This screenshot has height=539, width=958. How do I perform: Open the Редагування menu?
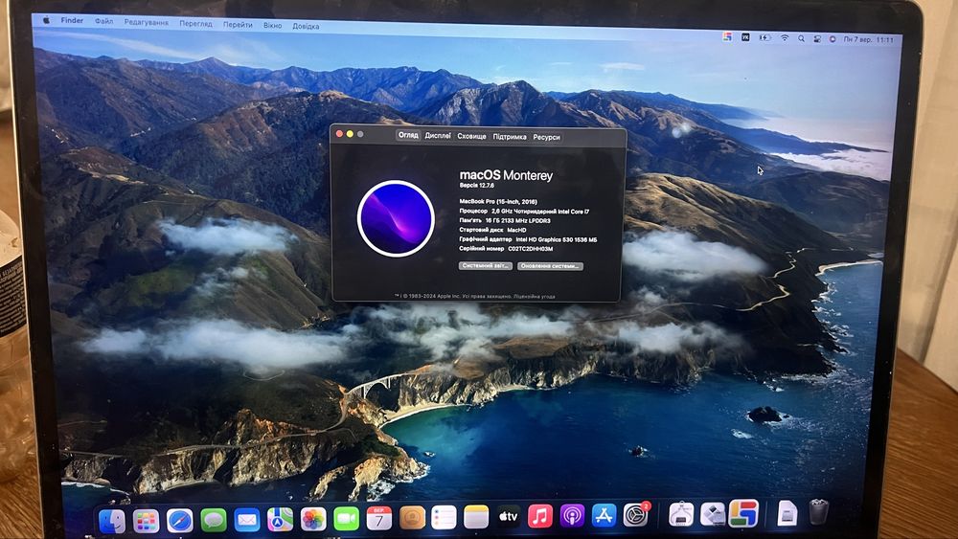coord(146,23)
